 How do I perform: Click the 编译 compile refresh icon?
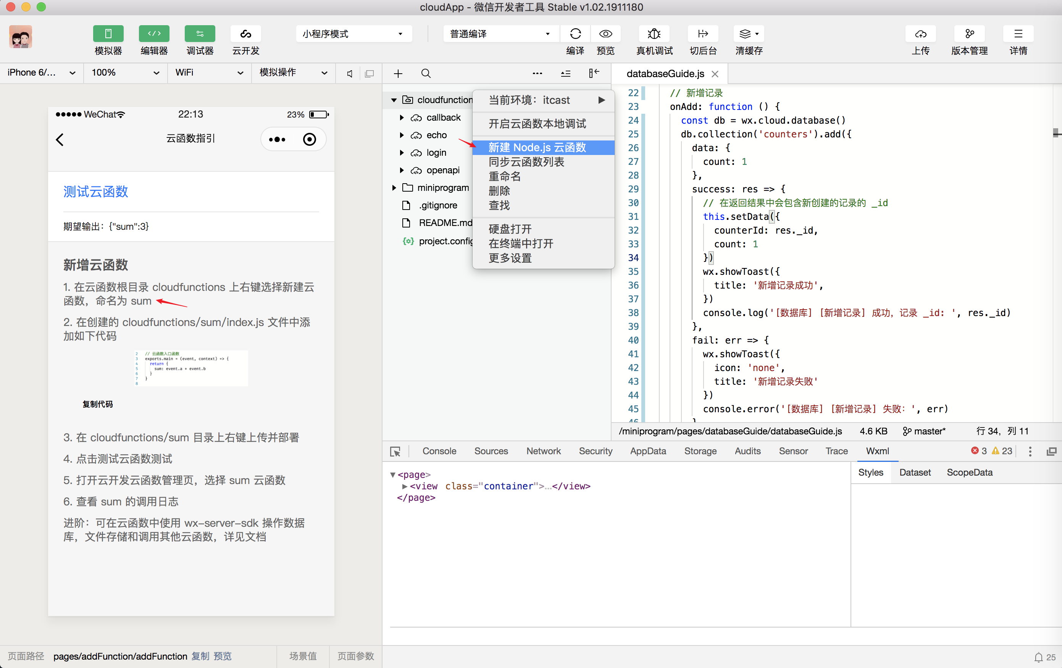click(575, 34)
